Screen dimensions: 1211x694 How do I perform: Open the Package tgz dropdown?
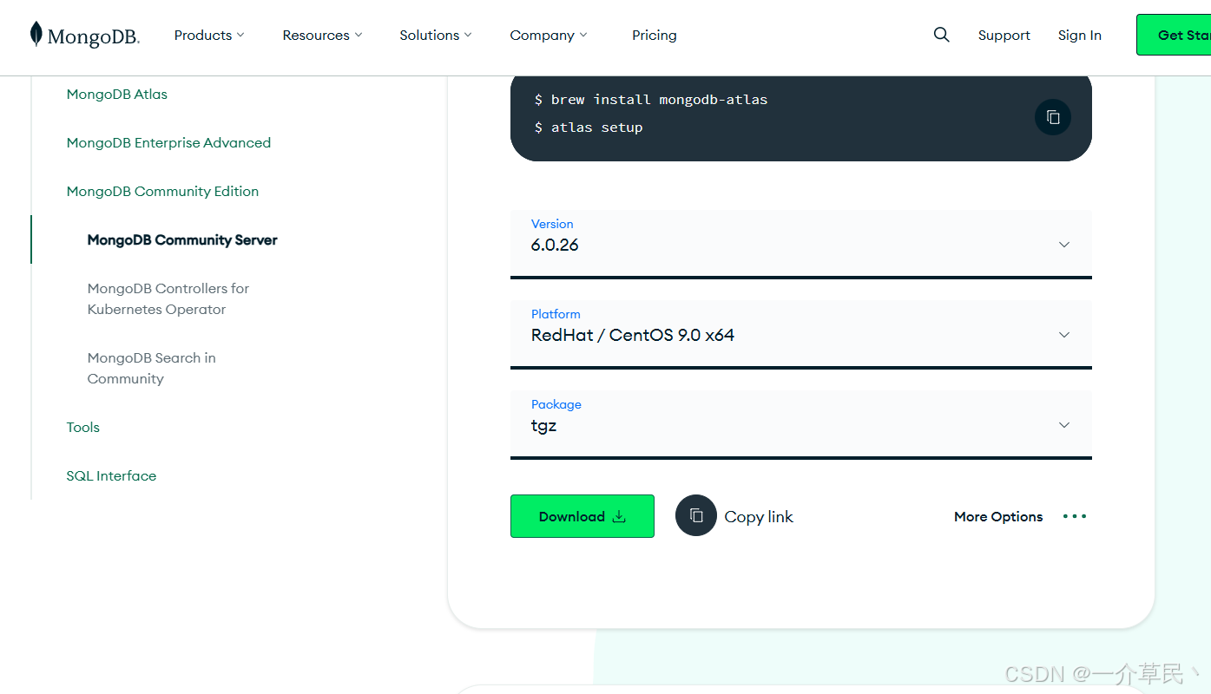[x=800, y=424]
